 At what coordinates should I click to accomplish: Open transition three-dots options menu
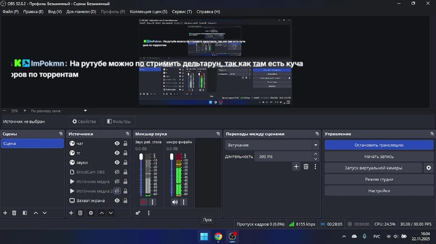click(x=315, y=166)
